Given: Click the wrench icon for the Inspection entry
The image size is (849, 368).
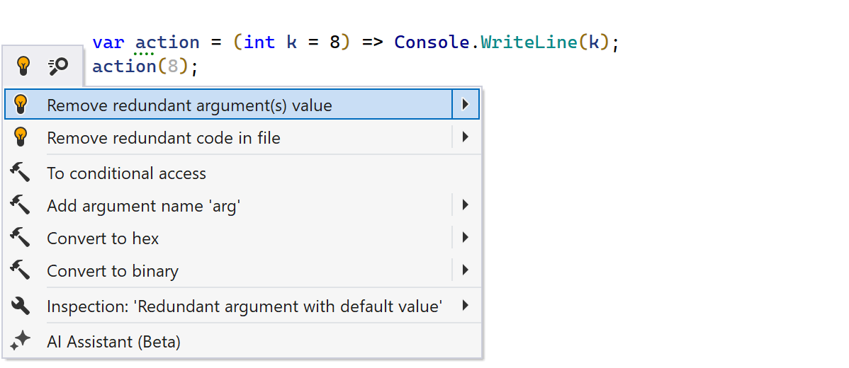Looking at the screenshot, I should pos(21,306).
